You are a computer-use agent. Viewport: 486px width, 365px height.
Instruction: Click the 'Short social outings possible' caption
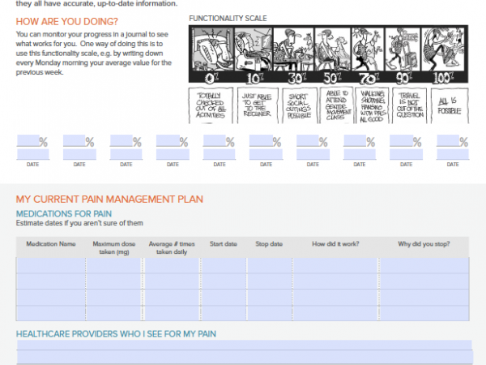(x=300, y=105)
